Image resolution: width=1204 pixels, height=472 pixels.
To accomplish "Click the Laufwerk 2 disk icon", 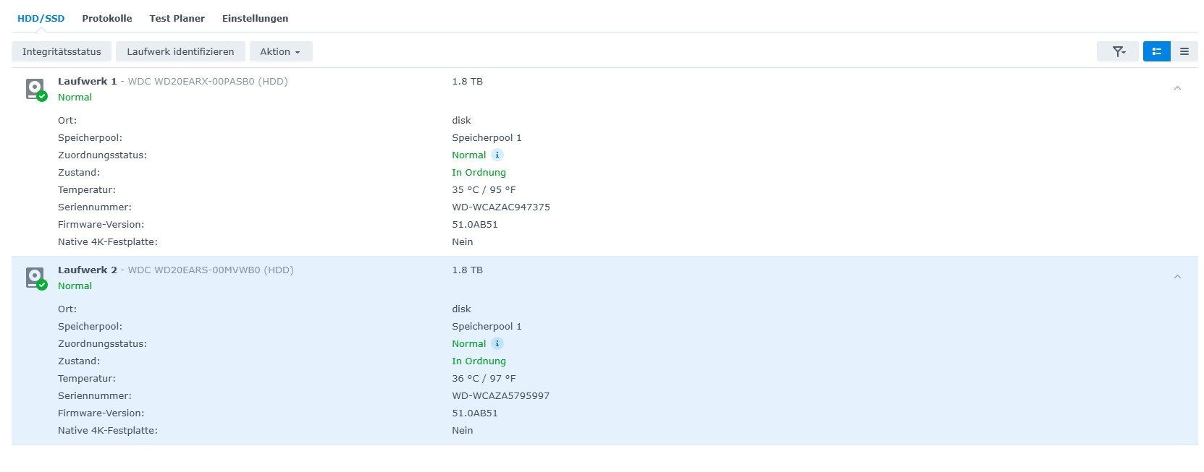I will (35, 278).
